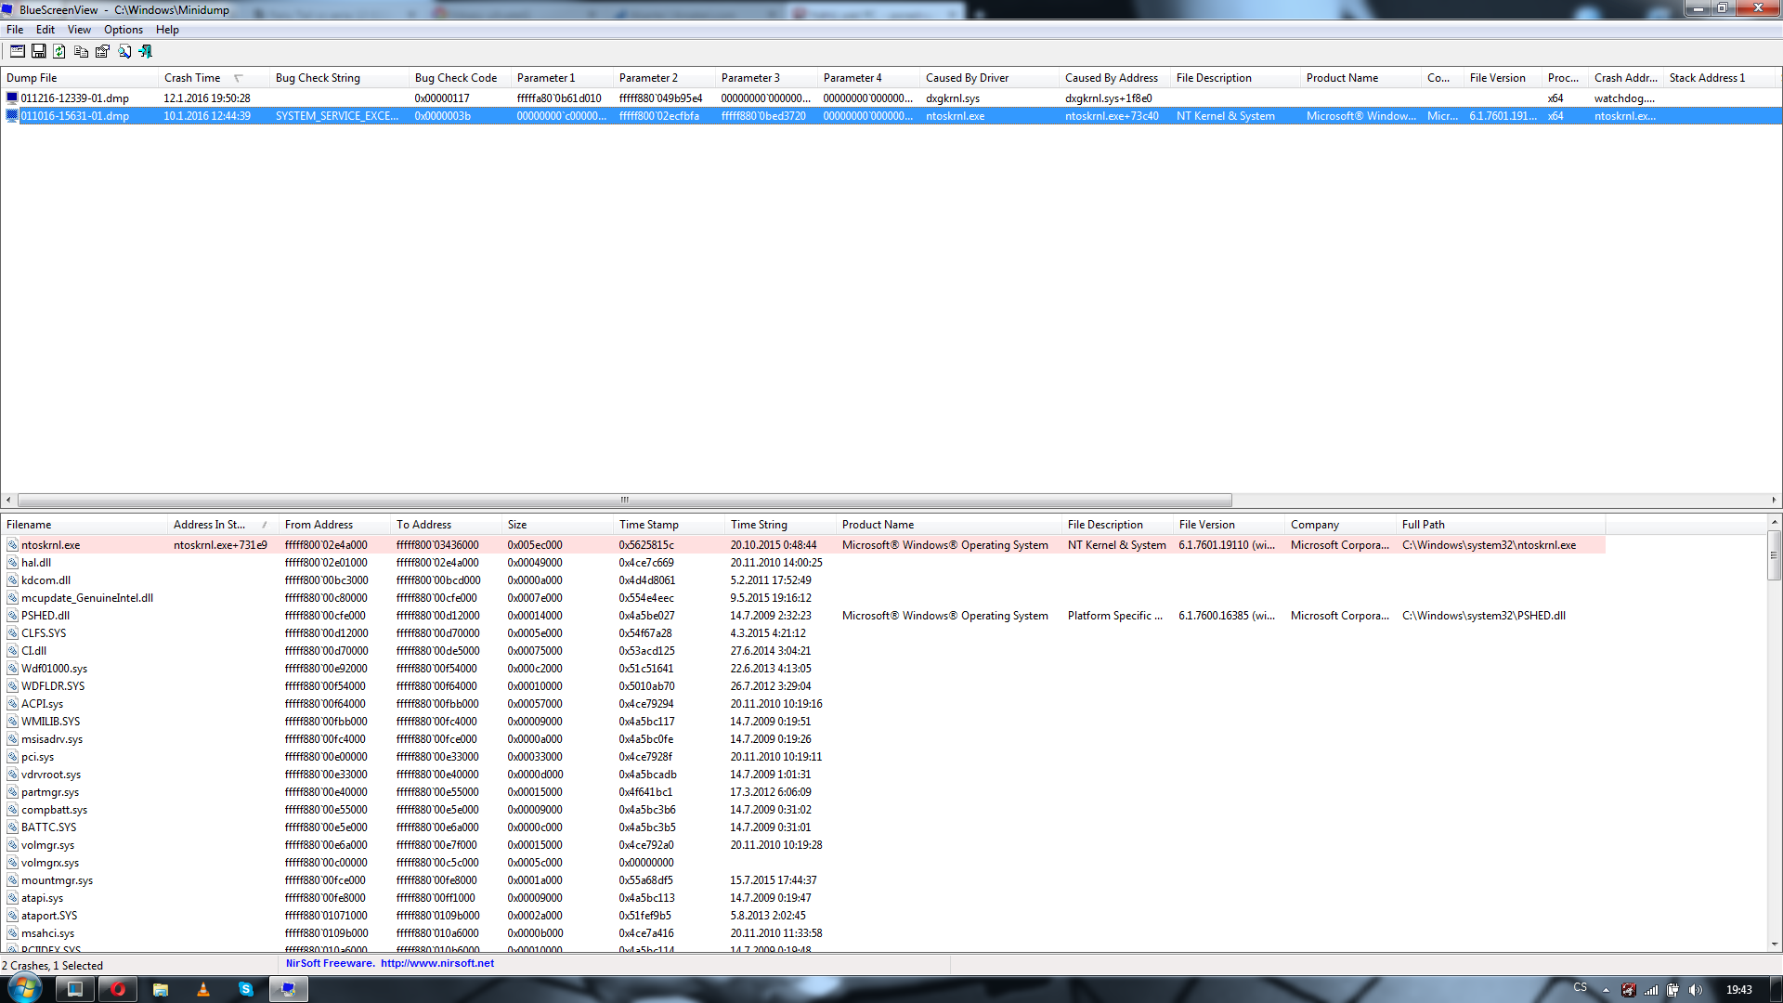The width and height of the screenshot is (1783, 1003).
Task: Open the View menu
Action: coord(79,30)
